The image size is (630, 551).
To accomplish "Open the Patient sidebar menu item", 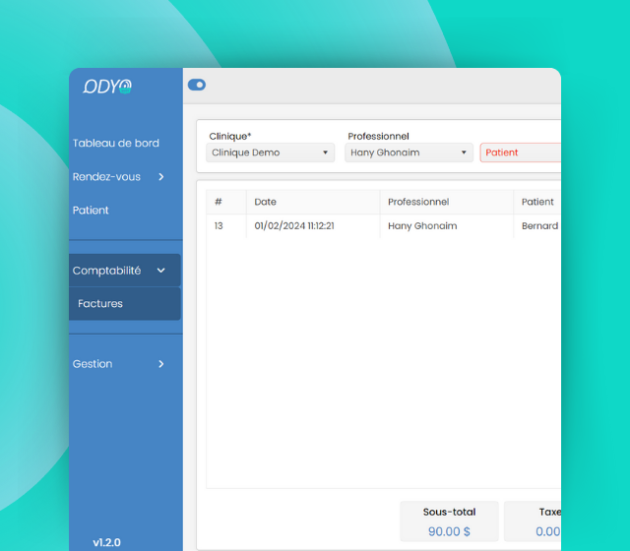I will [91, 211].
